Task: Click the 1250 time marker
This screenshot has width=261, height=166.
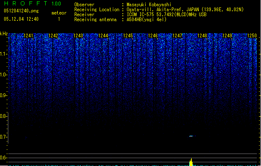Action: point(252,36)
